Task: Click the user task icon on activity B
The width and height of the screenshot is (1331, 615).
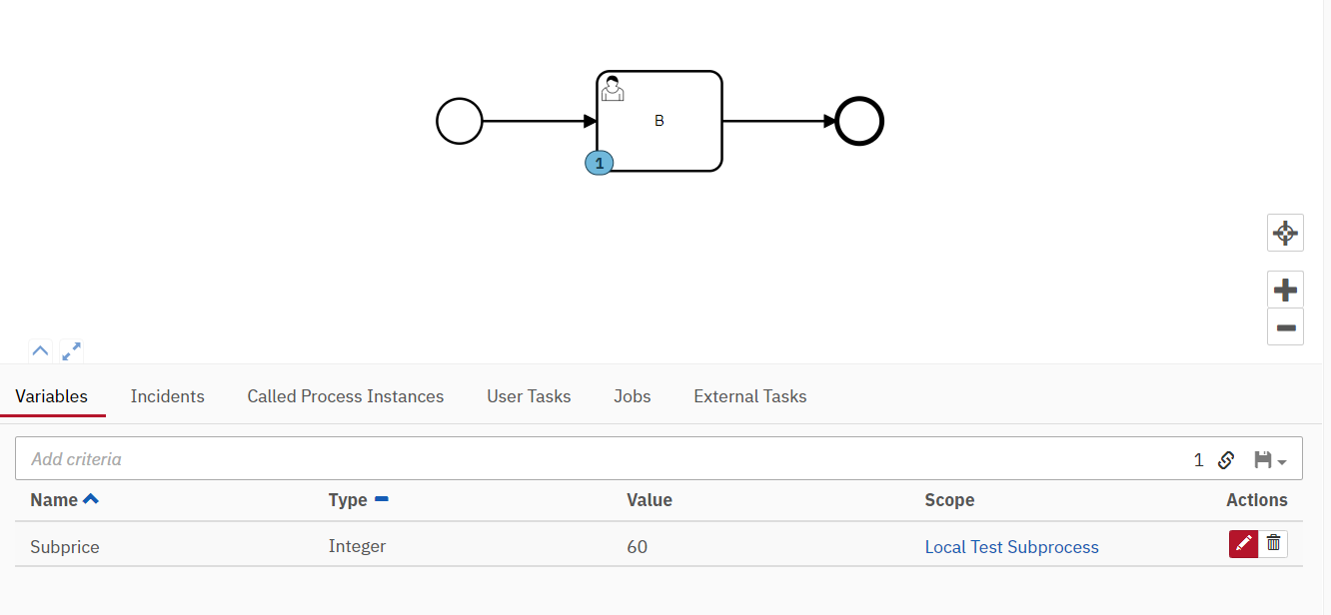Action: coord(613,88)
